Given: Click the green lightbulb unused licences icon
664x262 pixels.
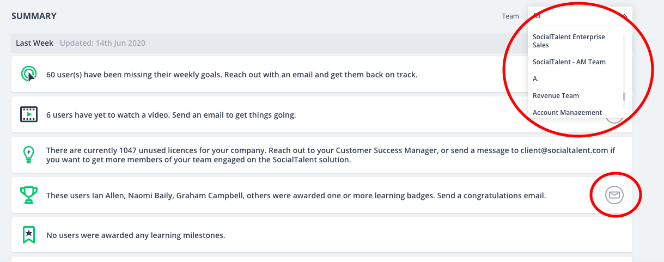Looking at the screenshot, I should pos(28,155).
